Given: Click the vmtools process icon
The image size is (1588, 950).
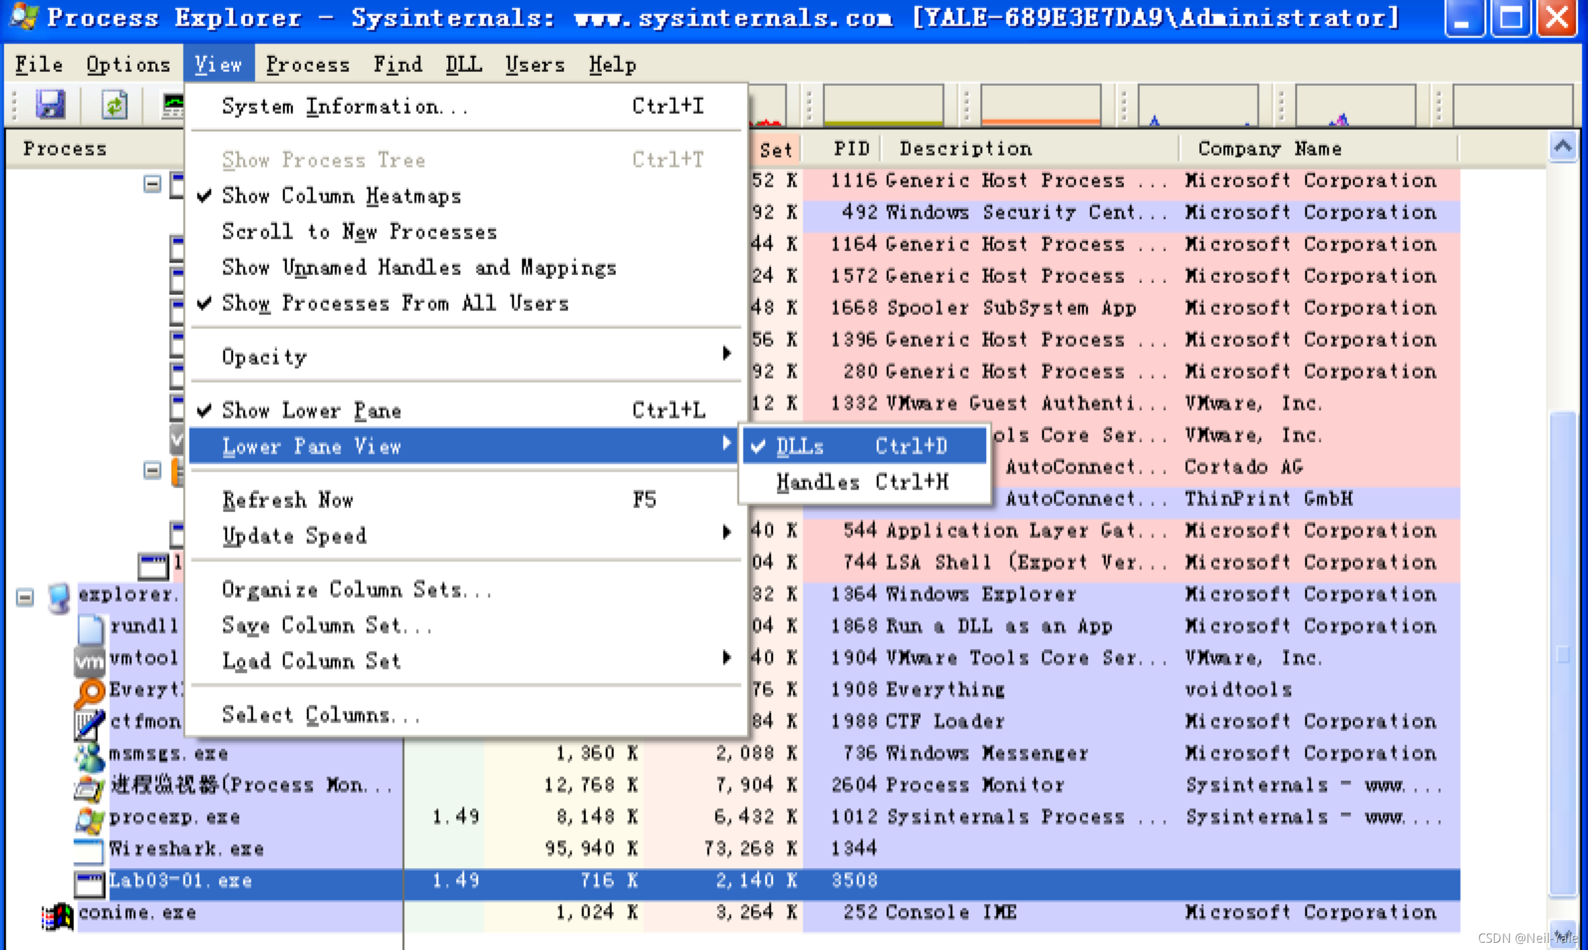Looking at the screenshot, I should click(x=89, y=660).
